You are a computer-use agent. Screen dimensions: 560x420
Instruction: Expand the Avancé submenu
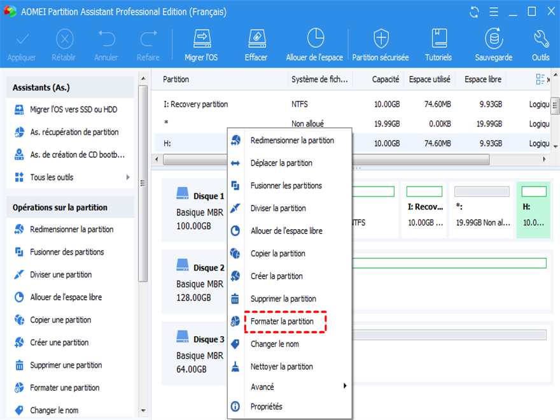click(290, 387)
